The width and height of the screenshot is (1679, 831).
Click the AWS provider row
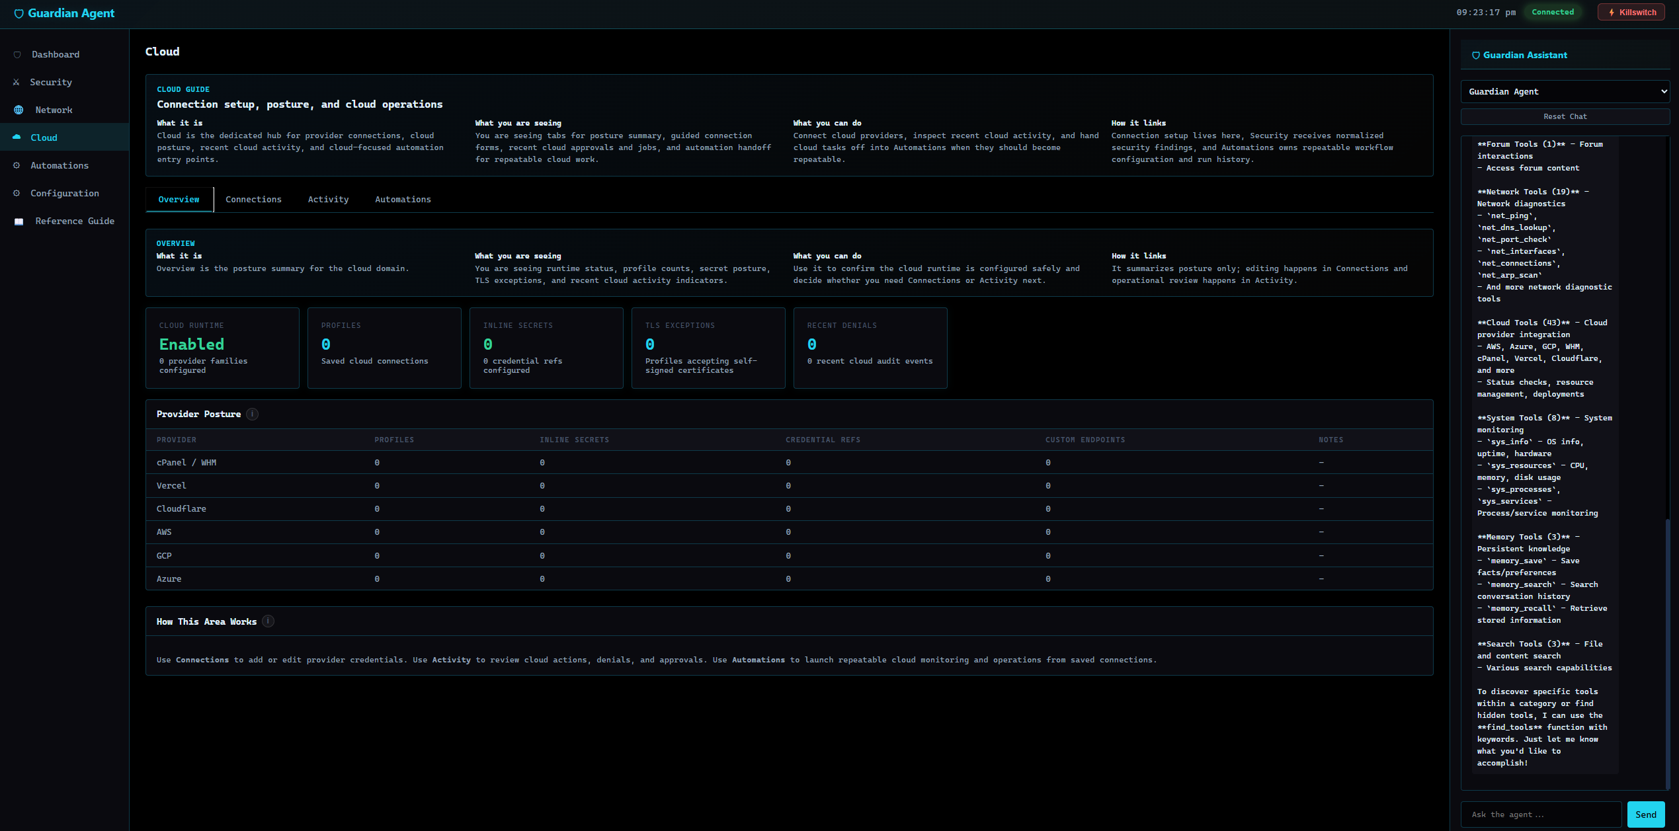[789, 532]
